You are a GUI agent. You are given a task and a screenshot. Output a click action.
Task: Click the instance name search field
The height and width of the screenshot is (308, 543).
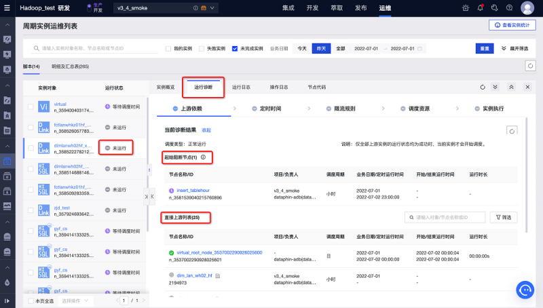pos(95,49)
